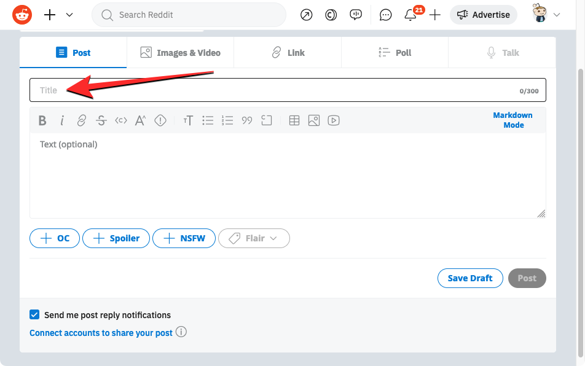This screenshot has height=366, width=585.
Task: Insert a hyperlink using the editor link icon
Action: 81,120
